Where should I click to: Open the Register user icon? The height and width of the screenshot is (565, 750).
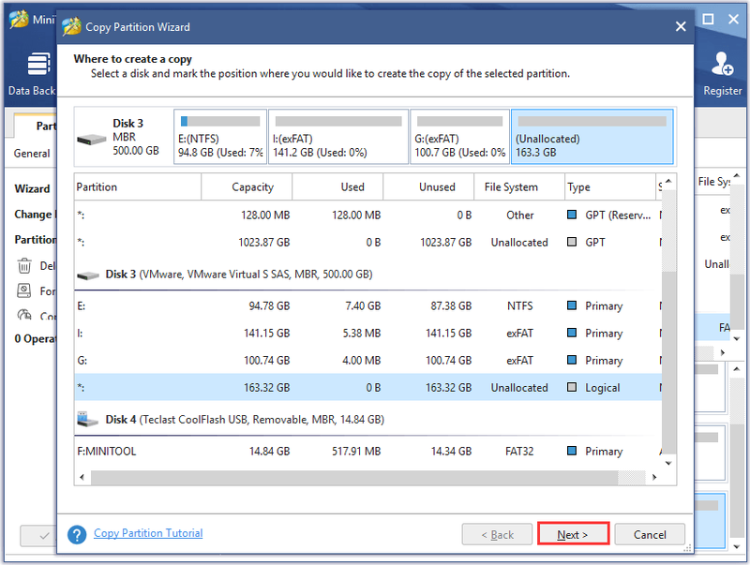point(722,64)
